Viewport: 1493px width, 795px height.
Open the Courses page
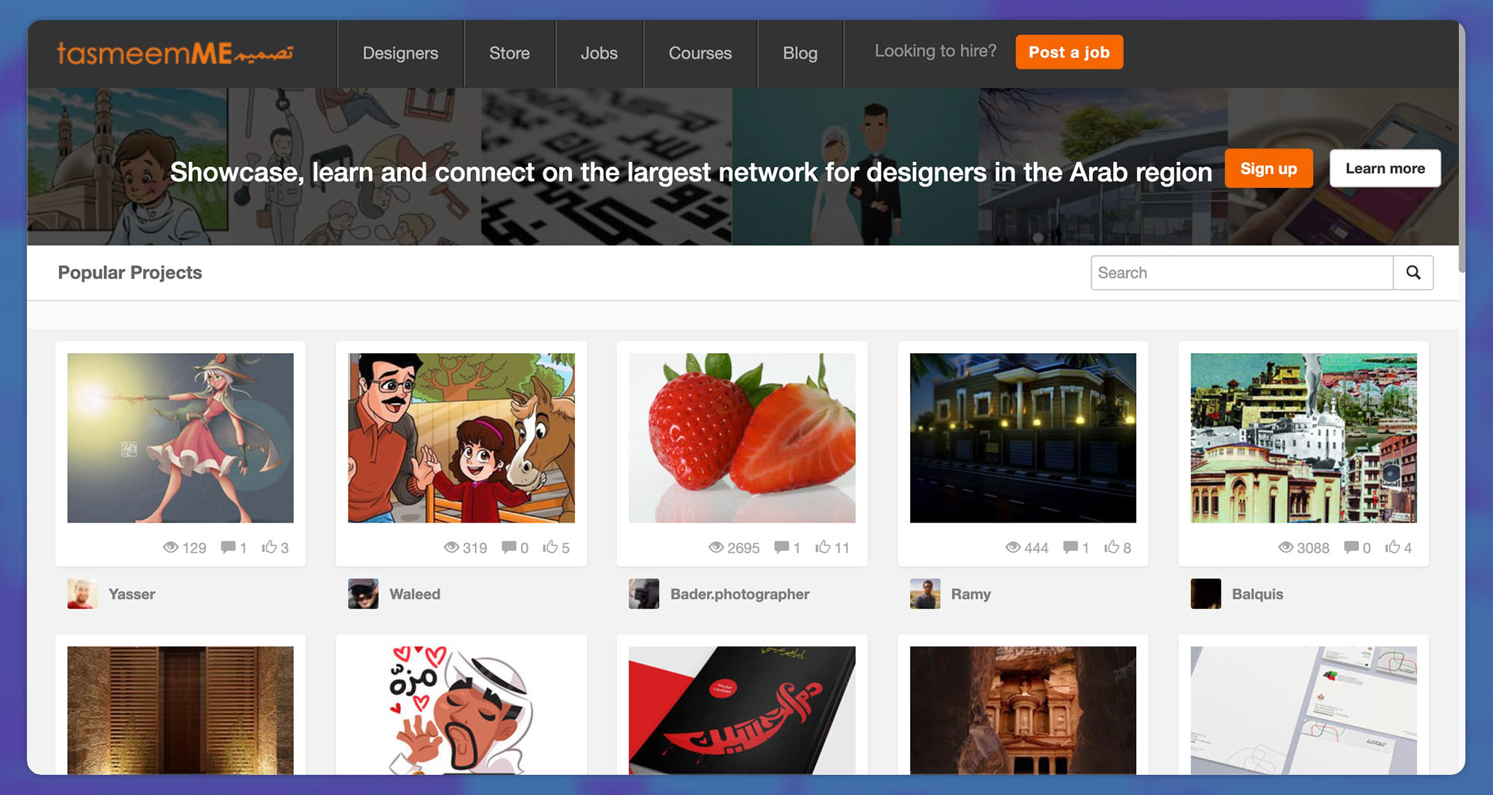point(700,53)
